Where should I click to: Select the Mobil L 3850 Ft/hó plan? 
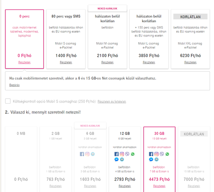pos(149,39)
